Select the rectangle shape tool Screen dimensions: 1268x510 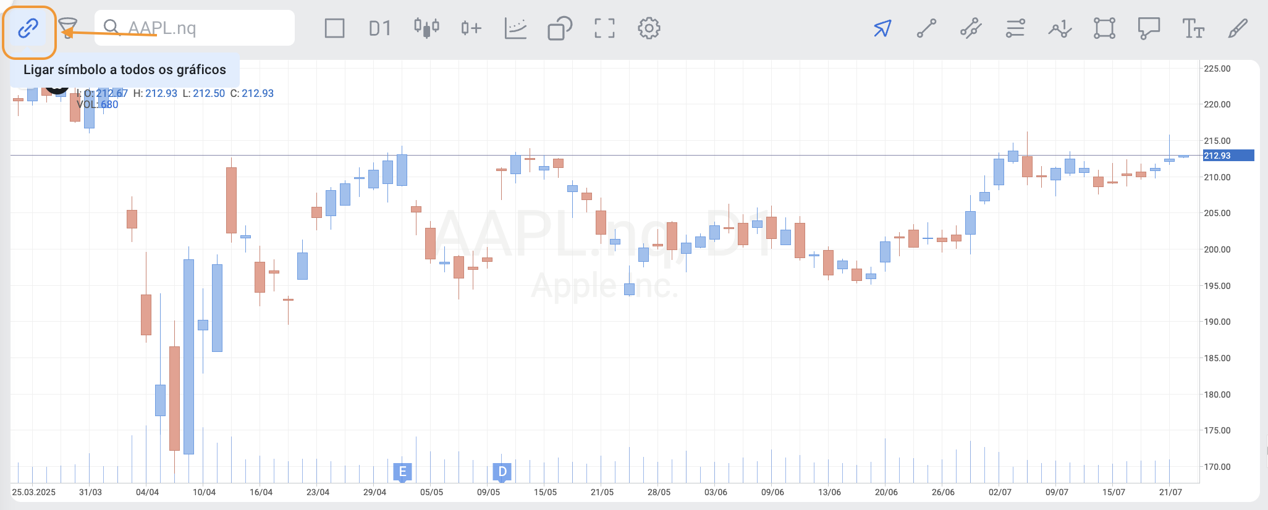(x=1104, y=28)
